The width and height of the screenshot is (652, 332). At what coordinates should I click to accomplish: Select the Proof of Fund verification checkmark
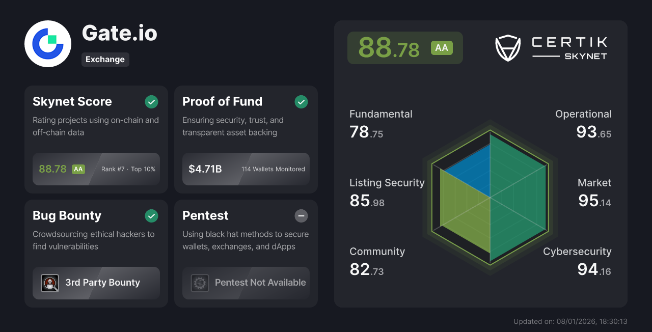301,102
